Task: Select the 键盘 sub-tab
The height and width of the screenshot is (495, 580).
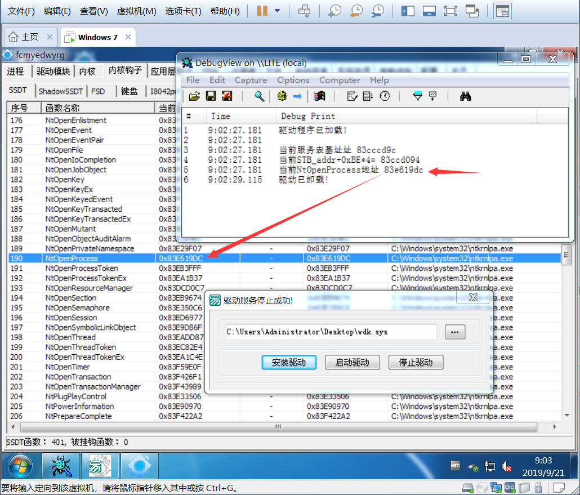Action: (x=130, y=91)
